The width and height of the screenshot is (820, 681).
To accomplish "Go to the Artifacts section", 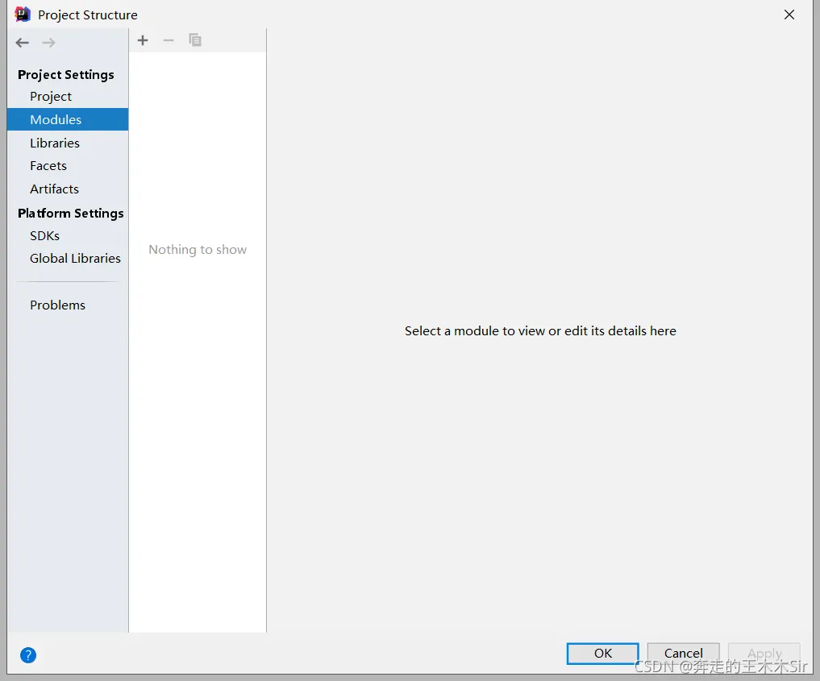I will click(54, 189).
